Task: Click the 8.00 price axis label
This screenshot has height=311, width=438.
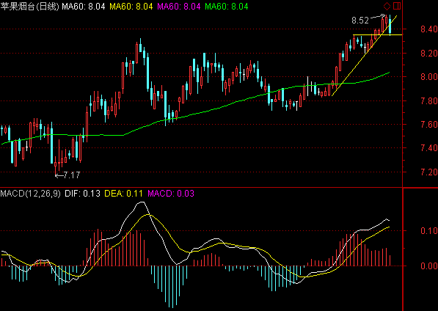Action: click(429, 77)
